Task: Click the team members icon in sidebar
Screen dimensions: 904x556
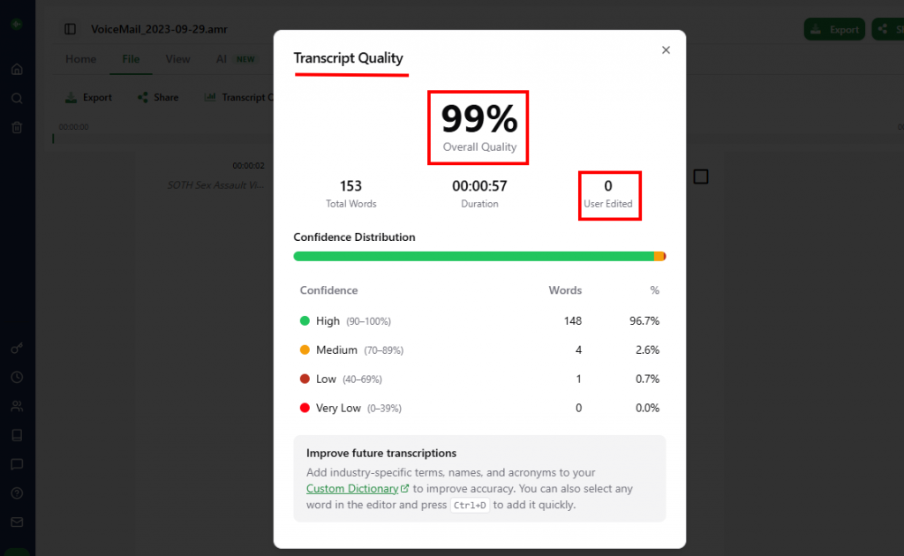Action: [x=17, y=406]
